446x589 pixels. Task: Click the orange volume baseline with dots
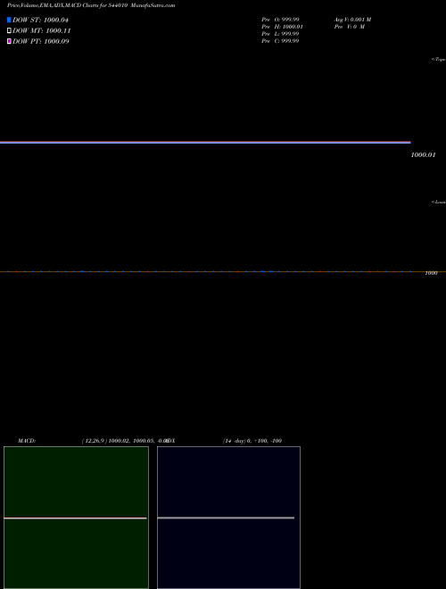pos(223,271)
